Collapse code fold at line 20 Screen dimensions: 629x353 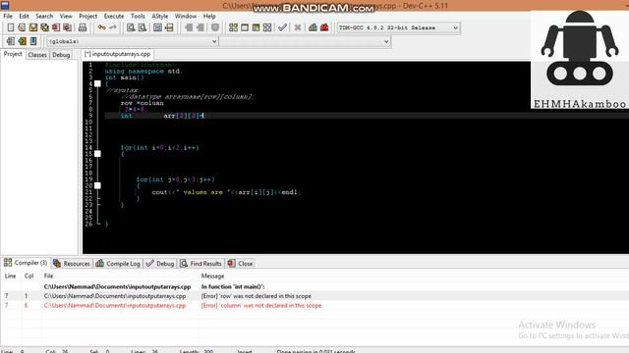[97, 185]
